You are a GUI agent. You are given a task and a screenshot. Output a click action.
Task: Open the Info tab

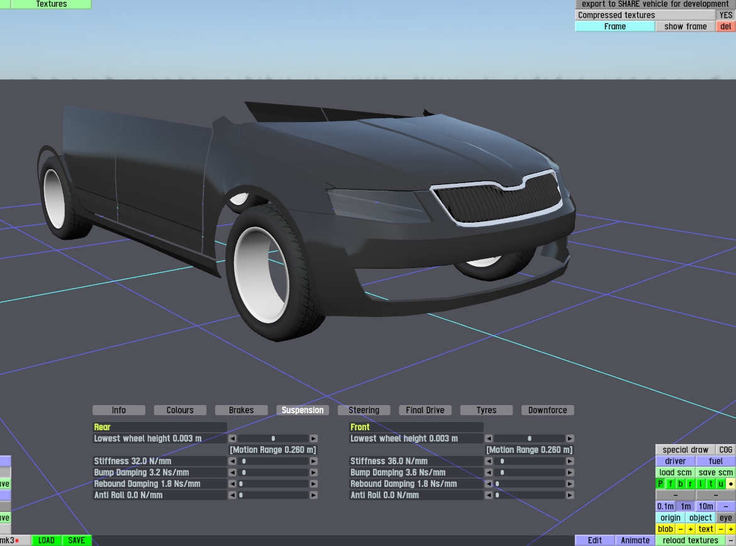(x=119, y=410)
